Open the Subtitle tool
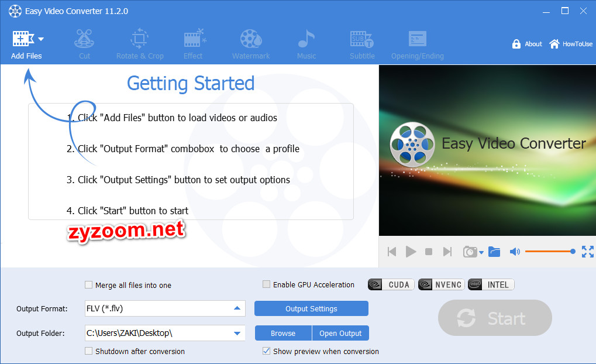 tap(362, 44)
